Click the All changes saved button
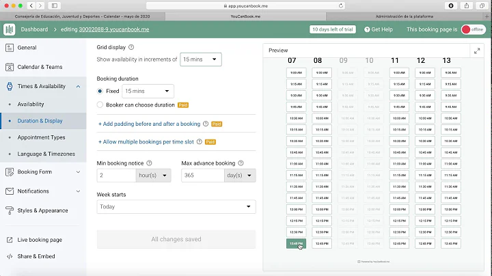The height and width of the screenshot is (276, 492). point(176,239)
